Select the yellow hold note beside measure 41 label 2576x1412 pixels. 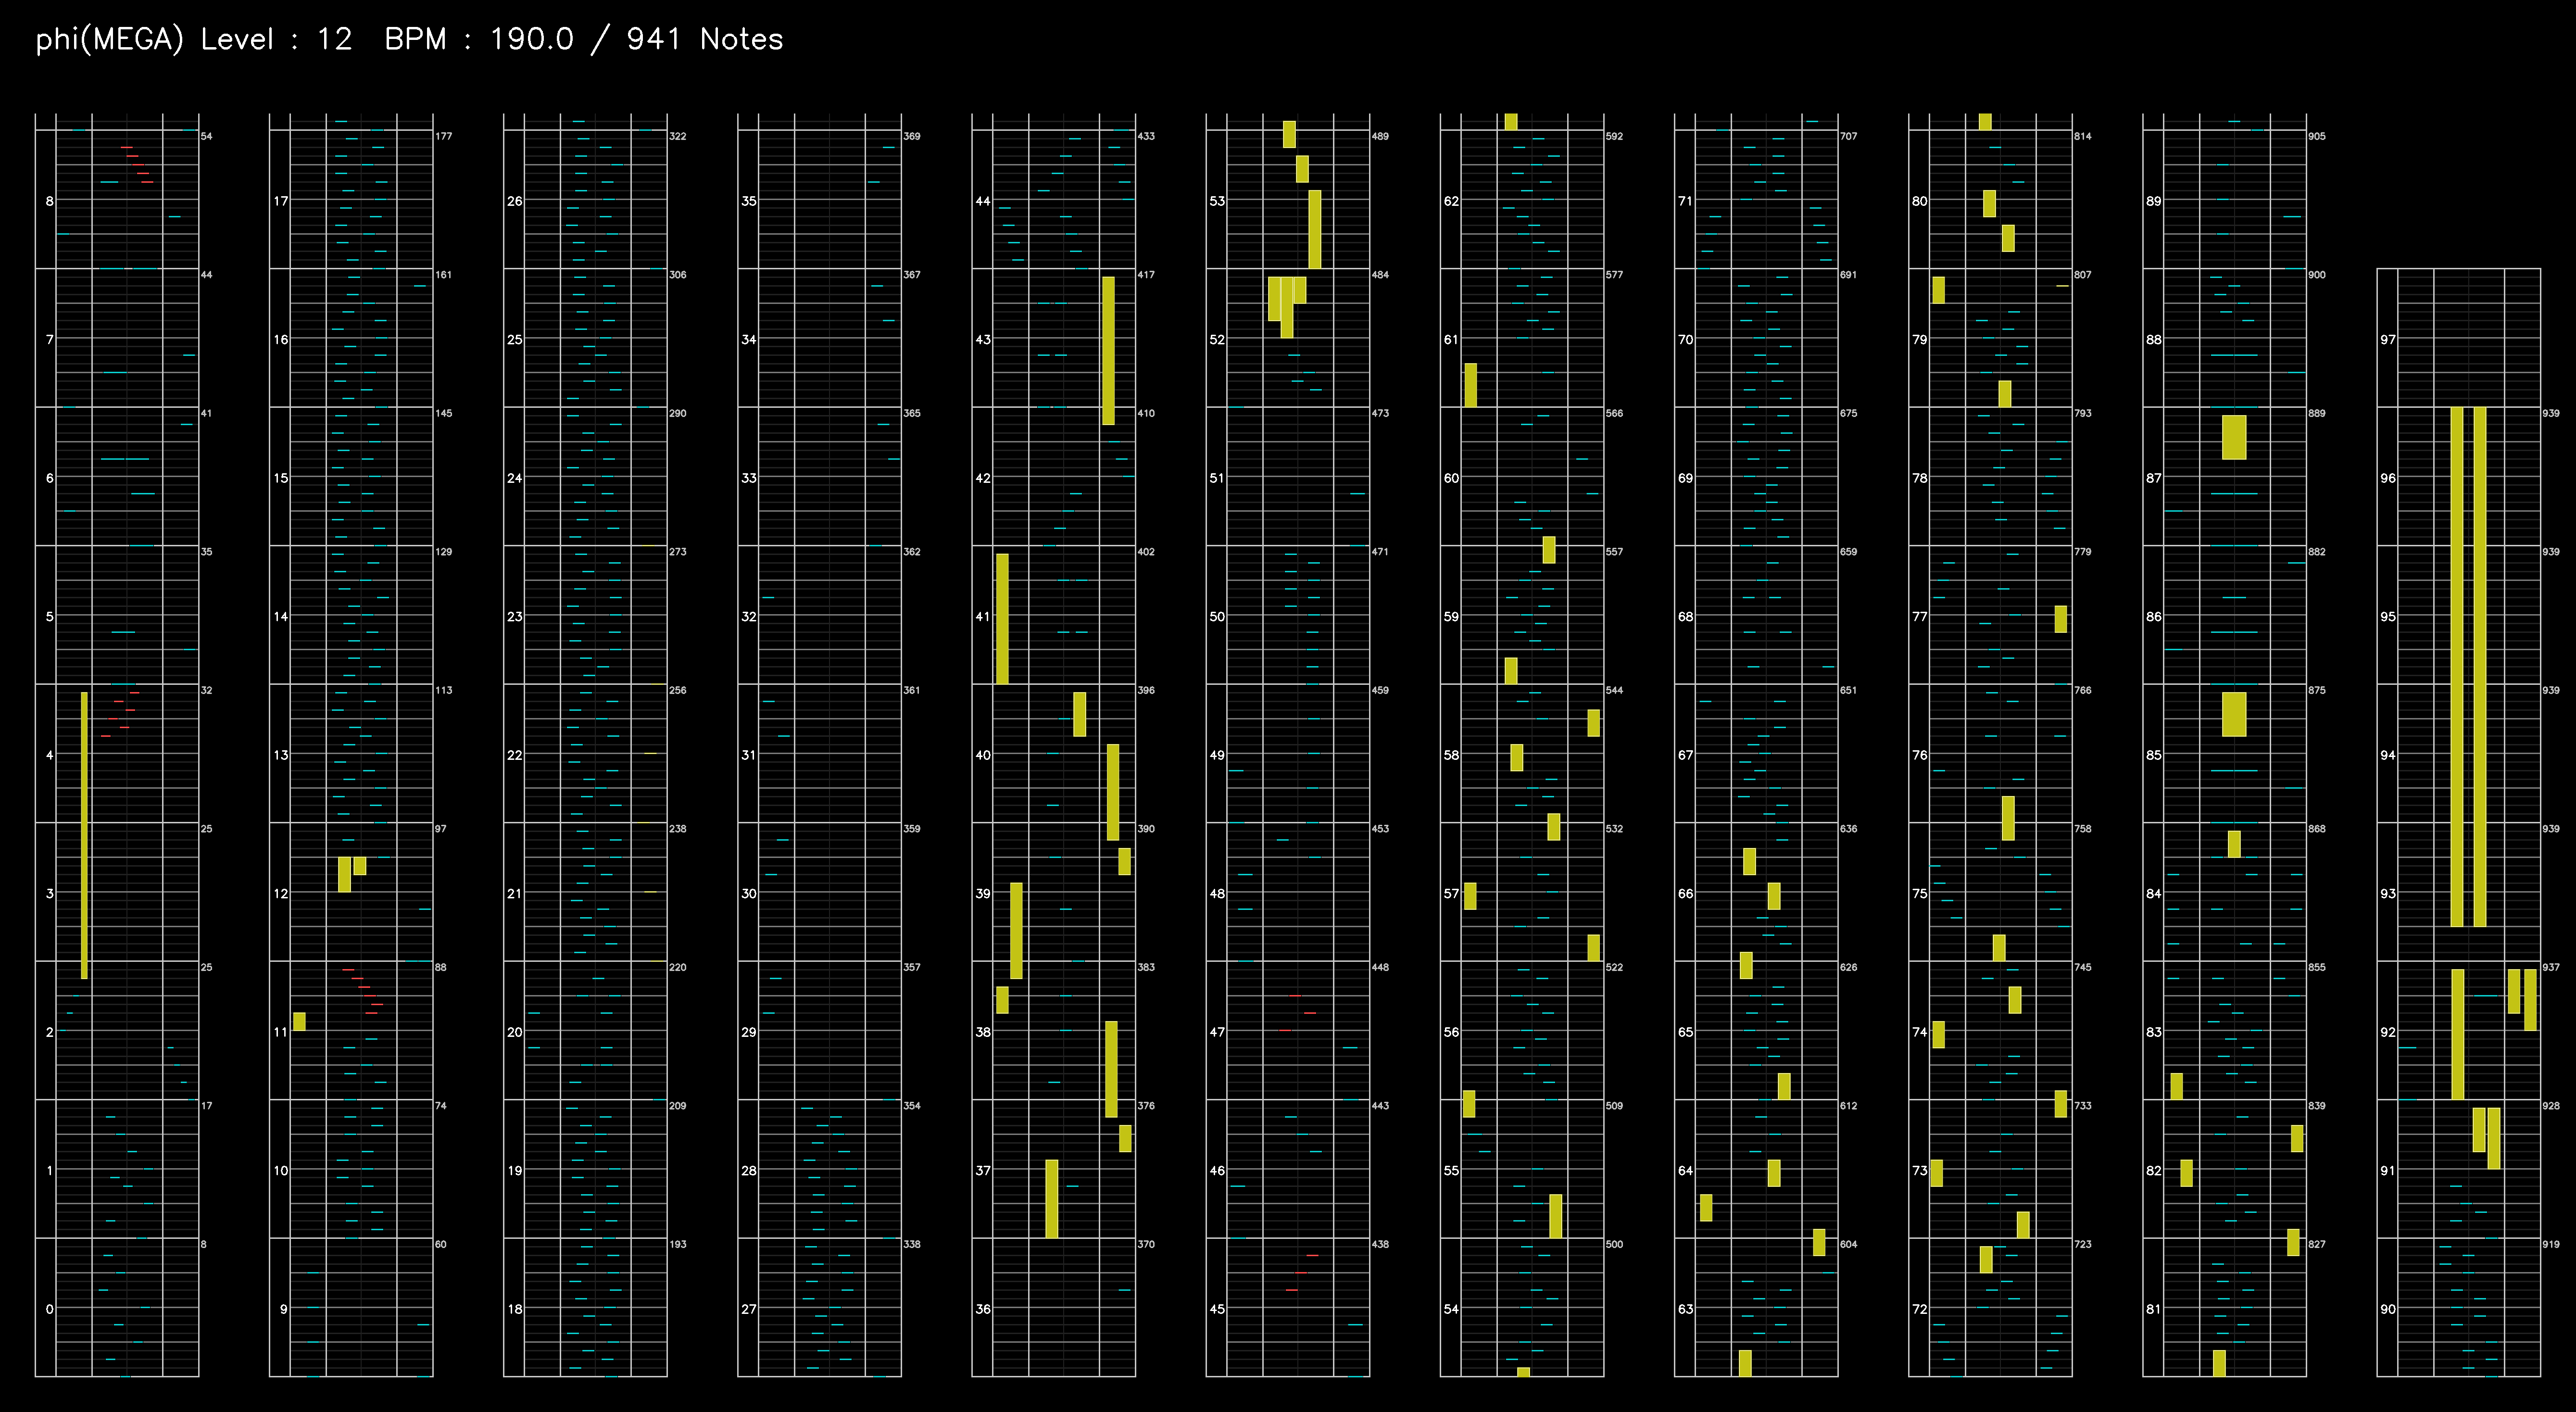pyautogui.click(x=1002, y=619)
